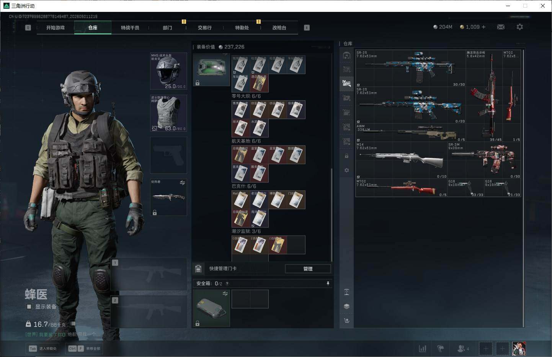The height and width of the screenshot is (357, 552).
Task: Click empty primary weapon slot 1
Action: (149, 274)
